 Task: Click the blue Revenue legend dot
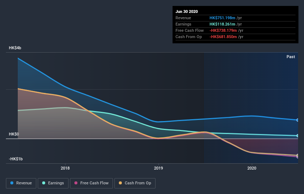click(12, 183)
